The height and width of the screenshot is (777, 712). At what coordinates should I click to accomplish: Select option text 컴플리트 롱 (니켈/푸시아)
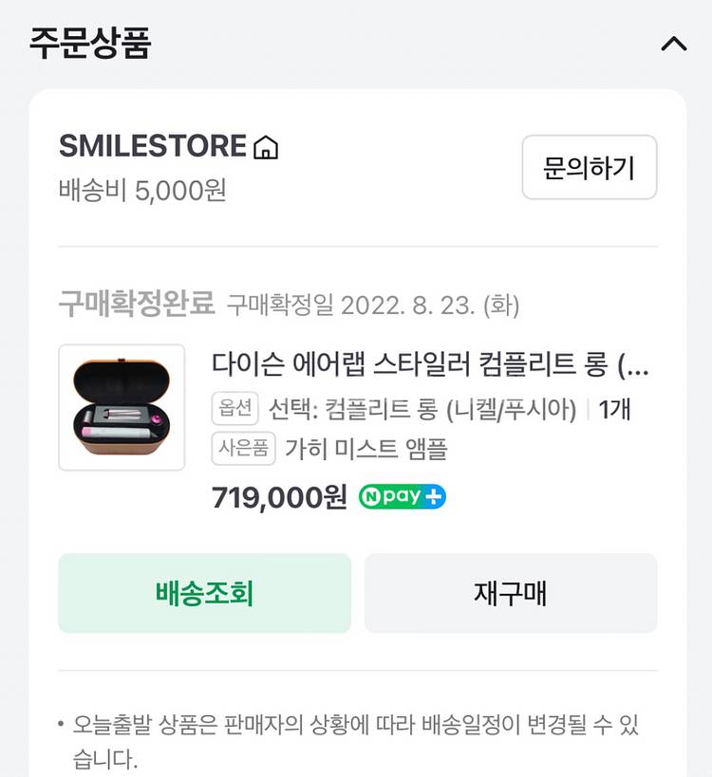(450, 410)
